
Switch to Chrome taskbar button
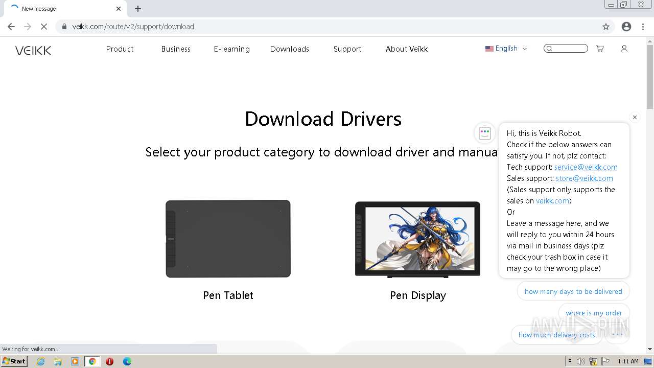coord(92,361)
